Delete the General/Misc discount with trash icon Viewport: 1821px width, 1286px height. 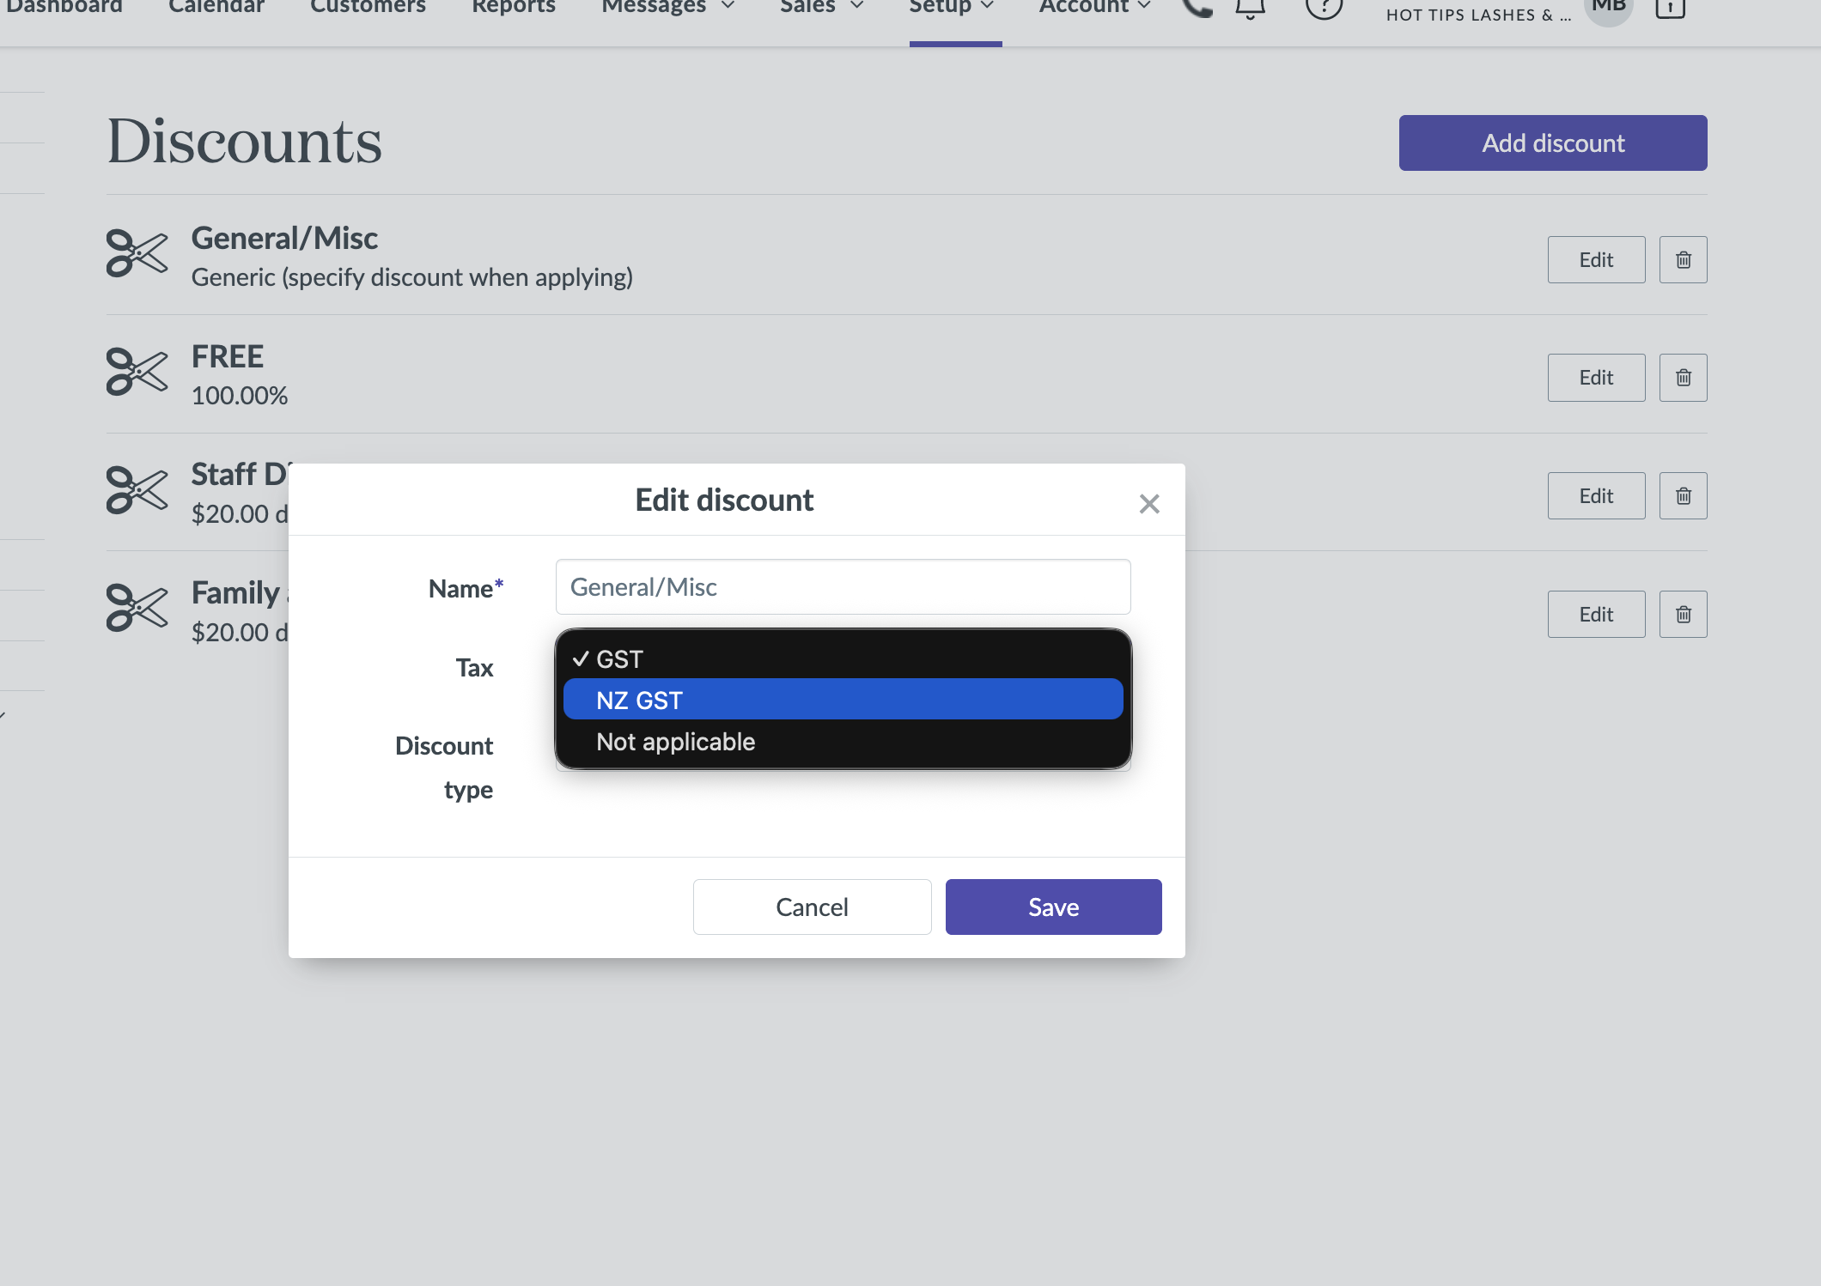coord(1683,259)
